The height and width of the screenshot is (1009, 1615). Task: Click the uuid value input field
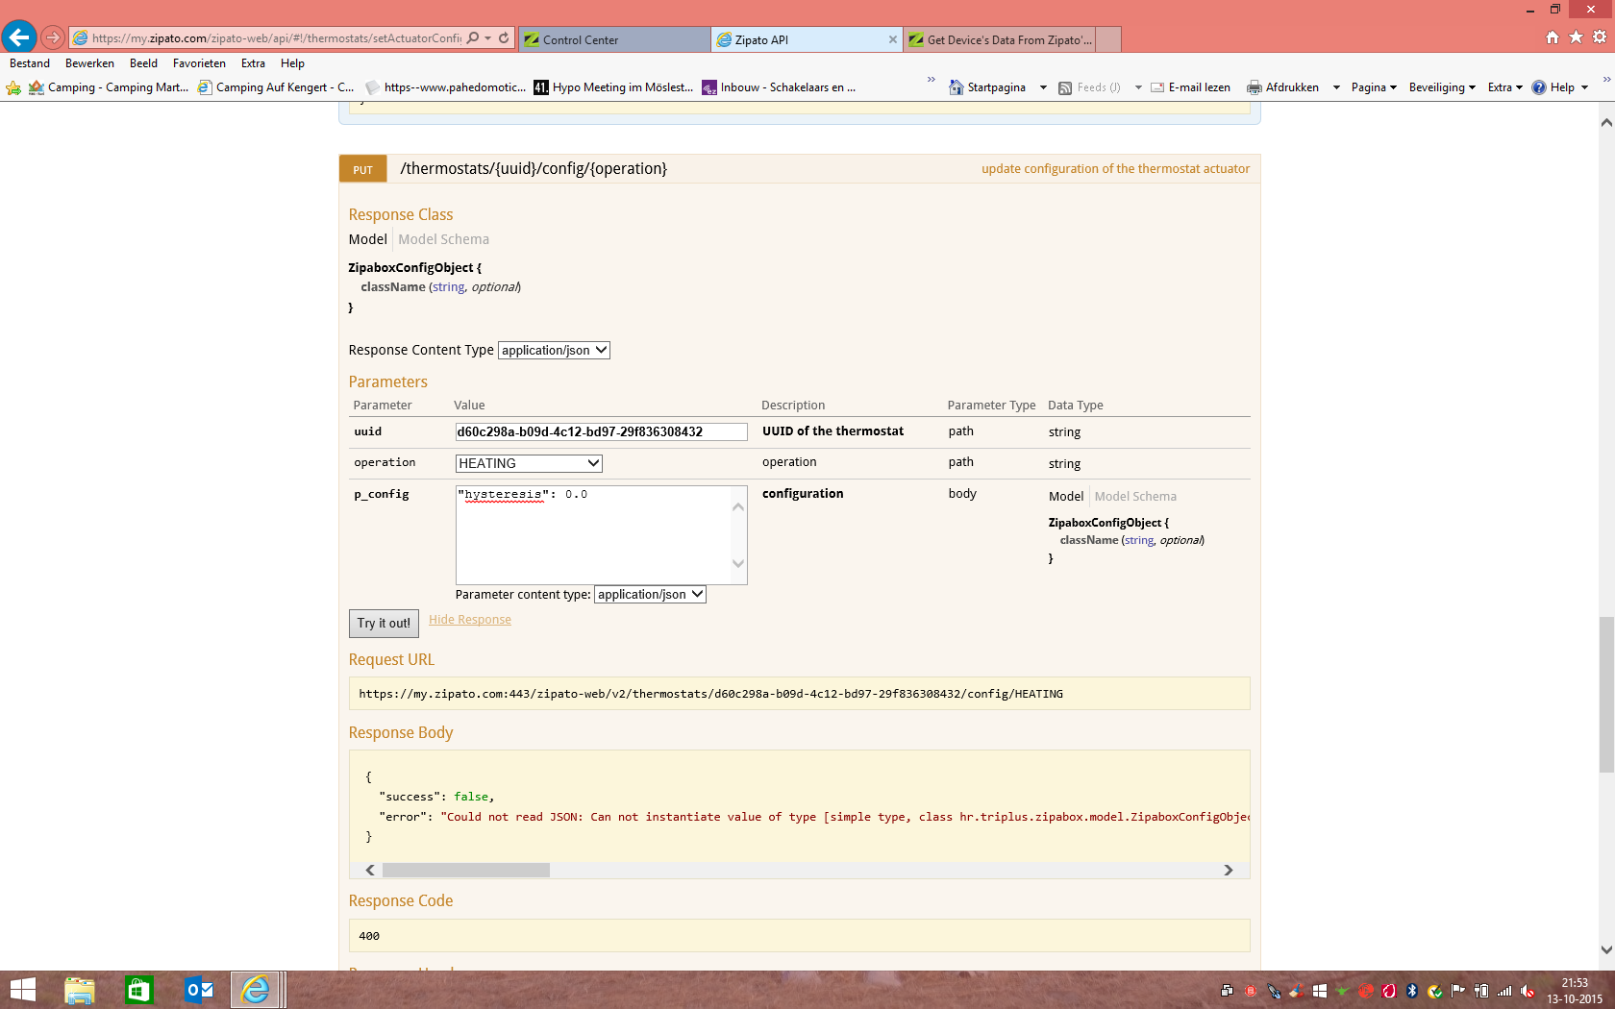[601, 432]
